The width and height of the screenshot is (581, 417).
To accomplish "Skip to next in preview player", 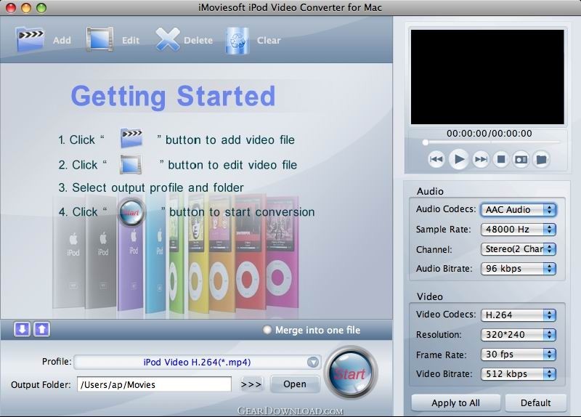I will 481,159.
